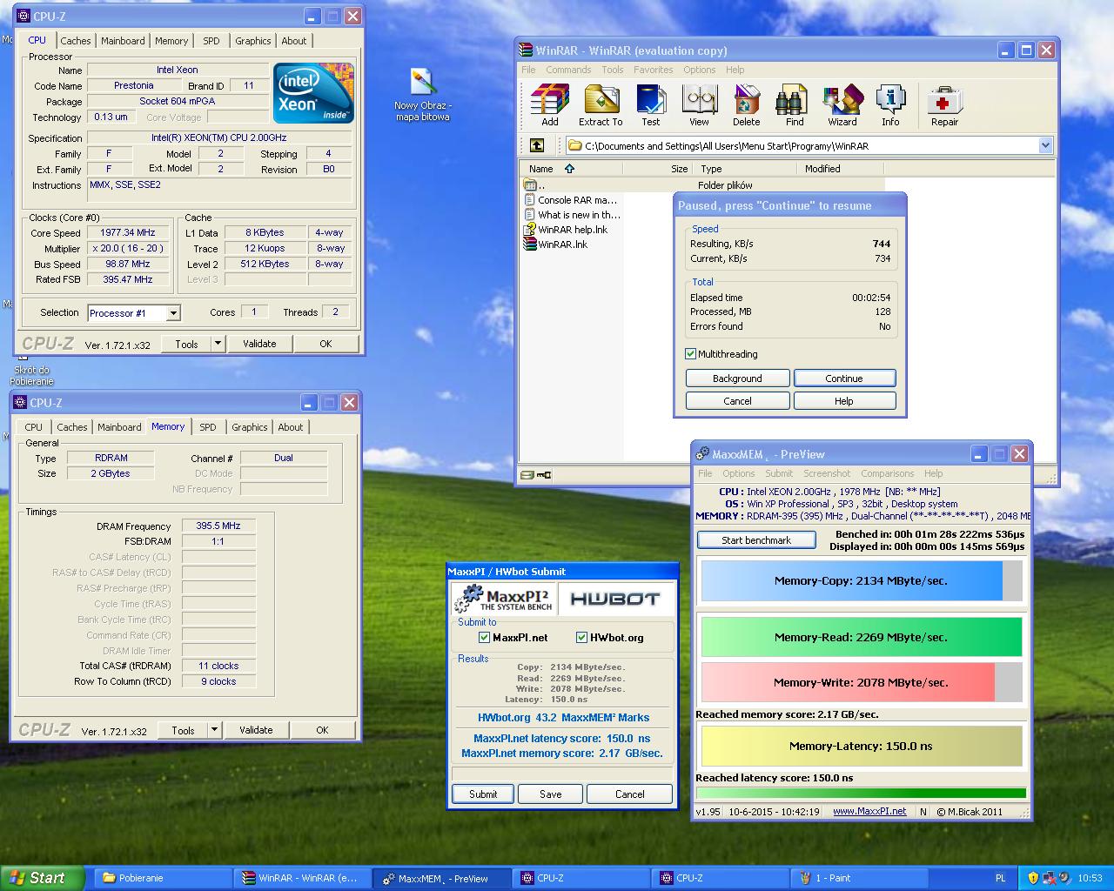Click the Type column header in WinRAR
1114x891 pixels.
pyautogui.click(x=747, y=169)
